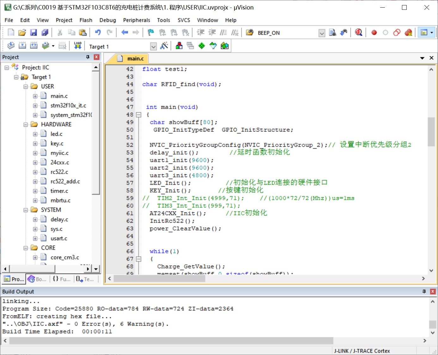Click the editor vertical scrollbar thumb

coord(431,132)
